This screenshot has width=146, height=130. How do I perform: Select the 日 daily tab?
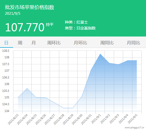pos(7,43)
